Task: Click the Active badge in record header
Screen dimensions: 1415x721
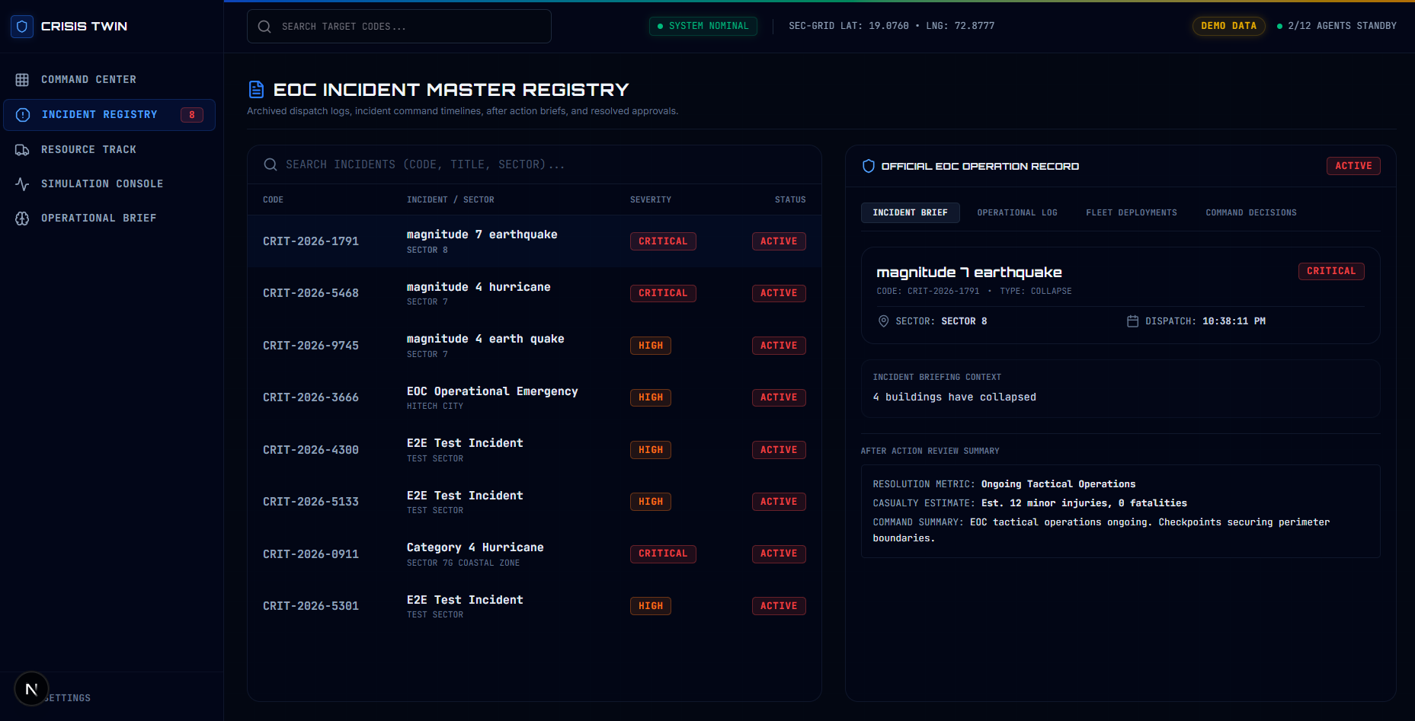Action: click(1353, 166)
